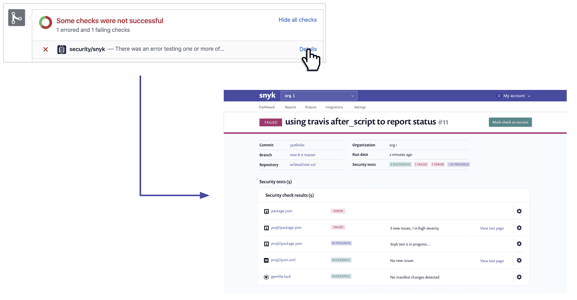Click the red X failed check icon
577x300 pixels.
point(45,49)
